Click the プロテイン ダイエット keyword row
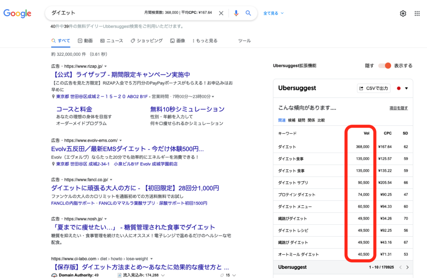This screenshot has width=427, height=278. [343, 195]
